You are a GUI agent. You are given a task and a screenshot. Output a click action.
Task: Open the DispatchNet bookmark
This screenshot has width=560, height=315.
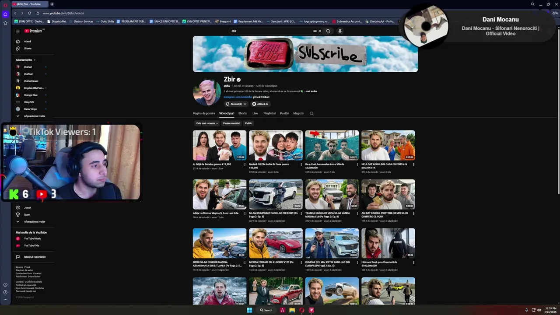(57, 21)
